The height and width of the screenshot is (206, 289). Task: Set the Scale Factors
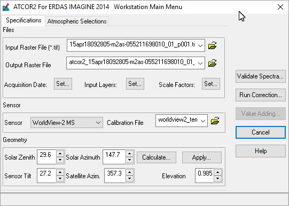coord(211,84)
